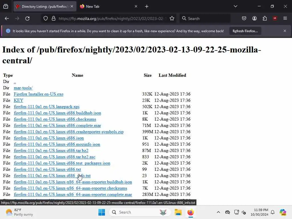
Task: Click the muted volume tray icon
Action: pyautogui.click(x=244, y=212)
